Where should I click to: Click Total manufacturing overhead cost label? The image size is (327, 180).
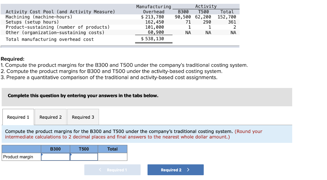(50, 39)
